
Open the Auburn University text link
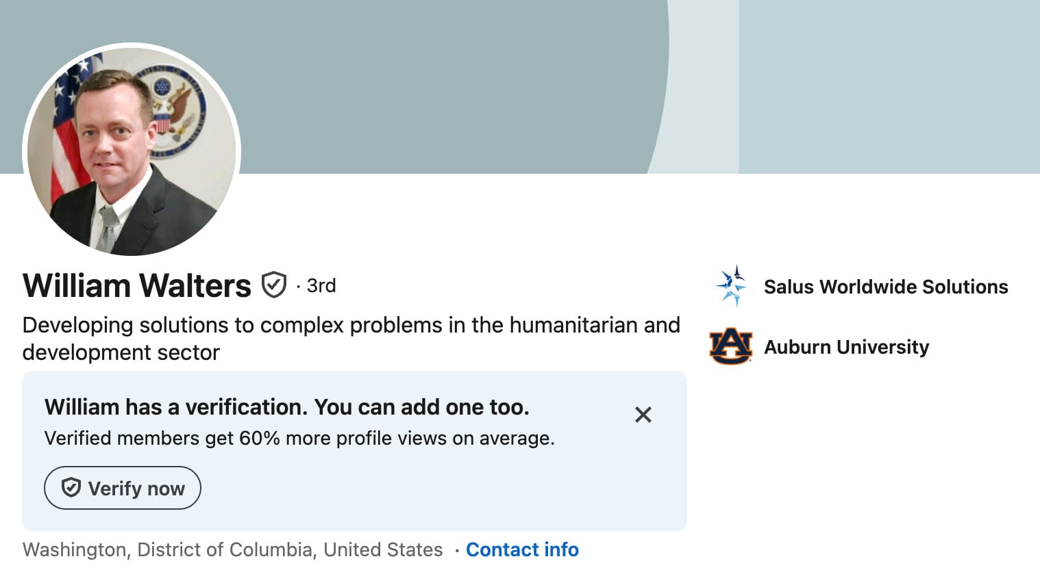click(846, 347)
